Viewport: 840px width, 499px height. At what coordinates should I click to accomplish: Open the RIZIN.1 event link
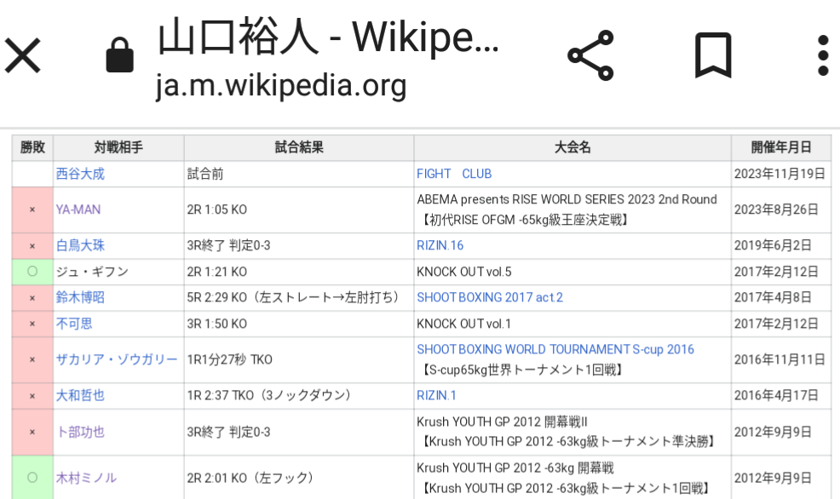click(436, 396)
